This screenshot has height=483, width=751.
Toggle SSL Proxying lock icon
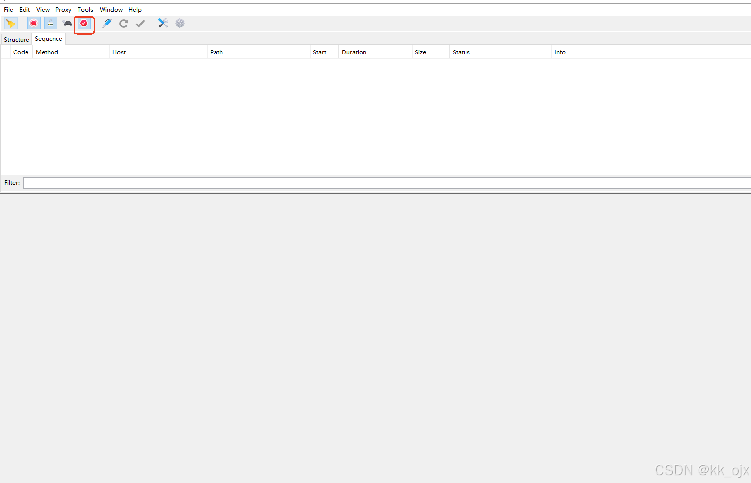coord(51,23)
